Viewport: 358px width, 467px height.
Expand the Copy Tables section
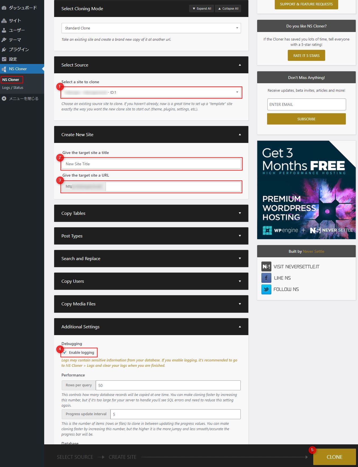(x=151, y=213)
